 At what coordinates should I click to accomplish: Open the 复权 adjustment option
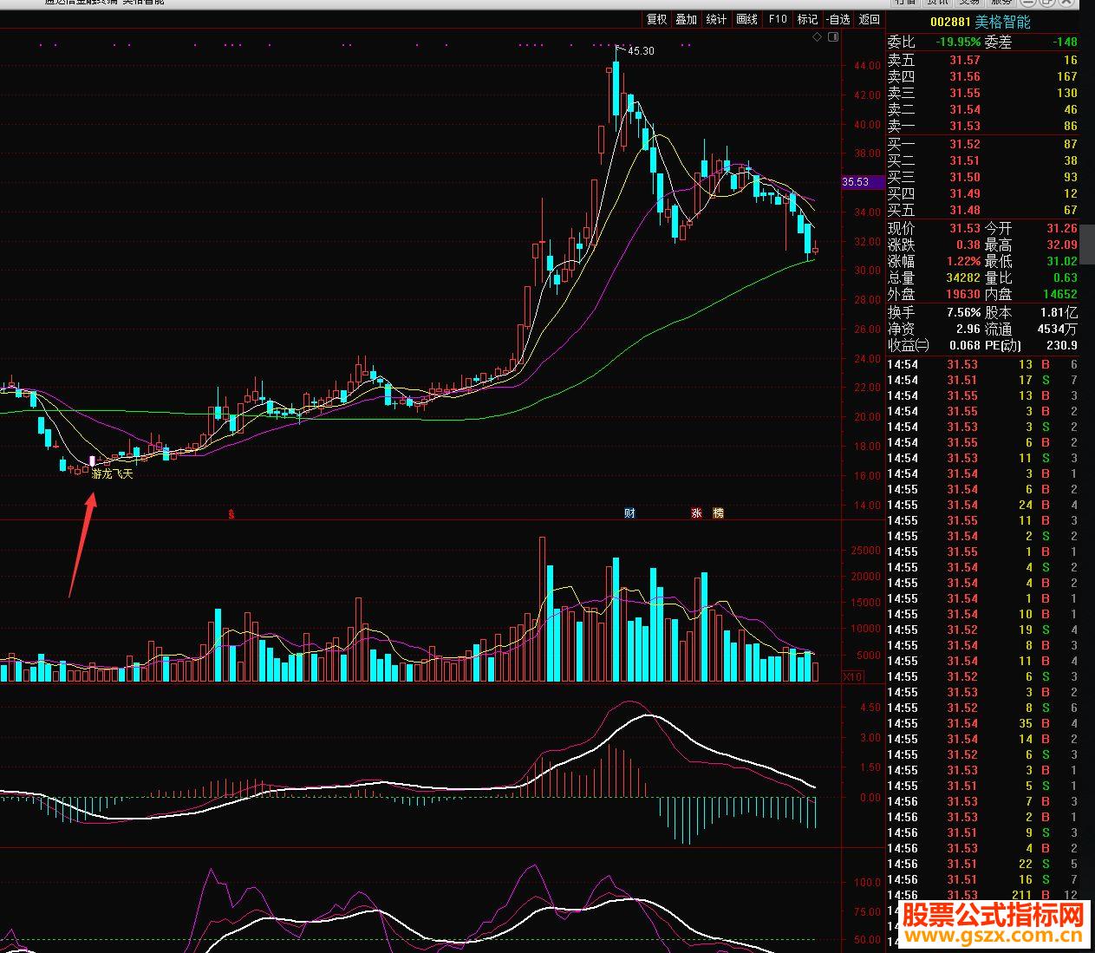[656, 19]
